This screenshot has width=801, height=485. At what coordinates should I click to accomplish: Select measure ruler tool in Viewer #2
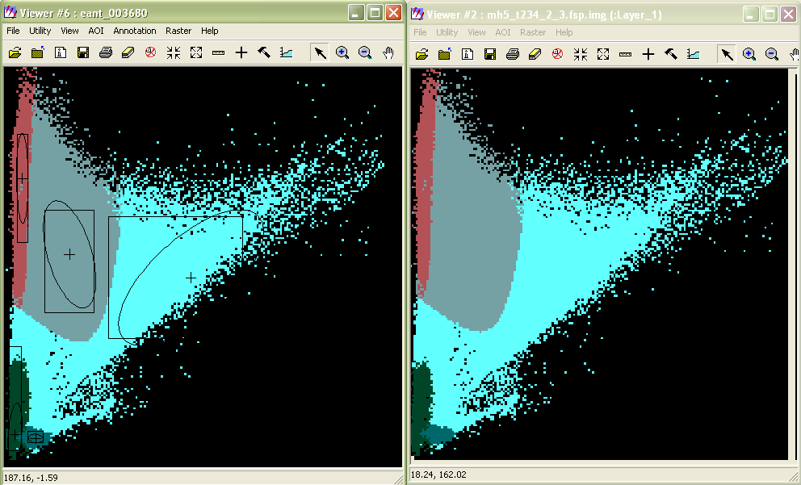(625, 54)
